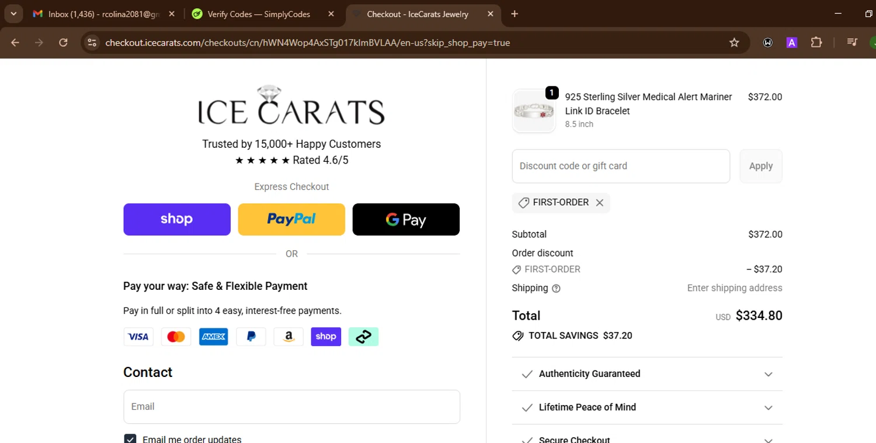Open the purple A extension
Screen dimensions: 876x443
click(792, 43)
